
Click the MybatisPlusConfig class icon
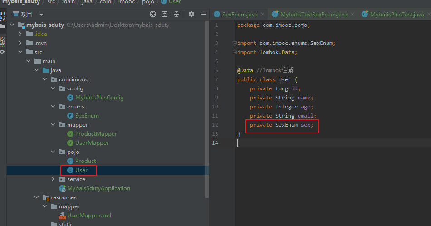click(70, 98)
